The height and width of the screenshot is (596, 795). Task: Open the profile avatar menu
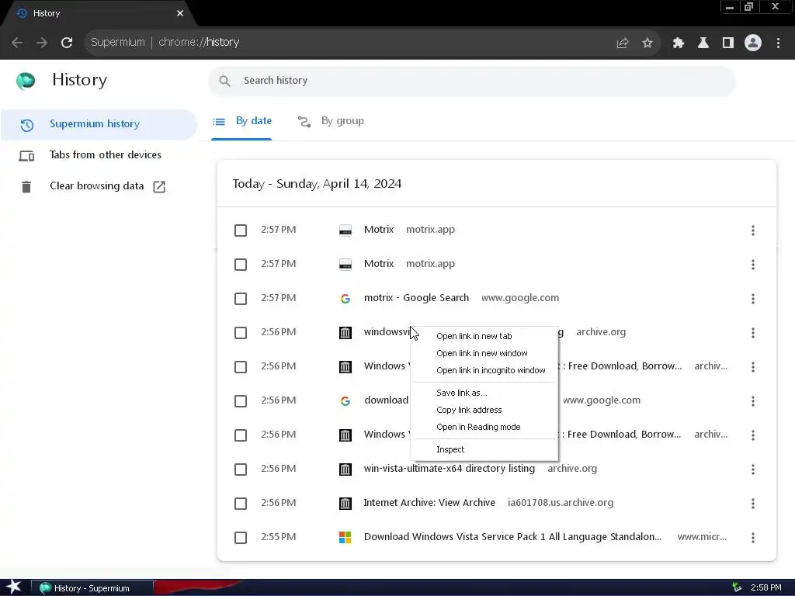pos(753,43)
